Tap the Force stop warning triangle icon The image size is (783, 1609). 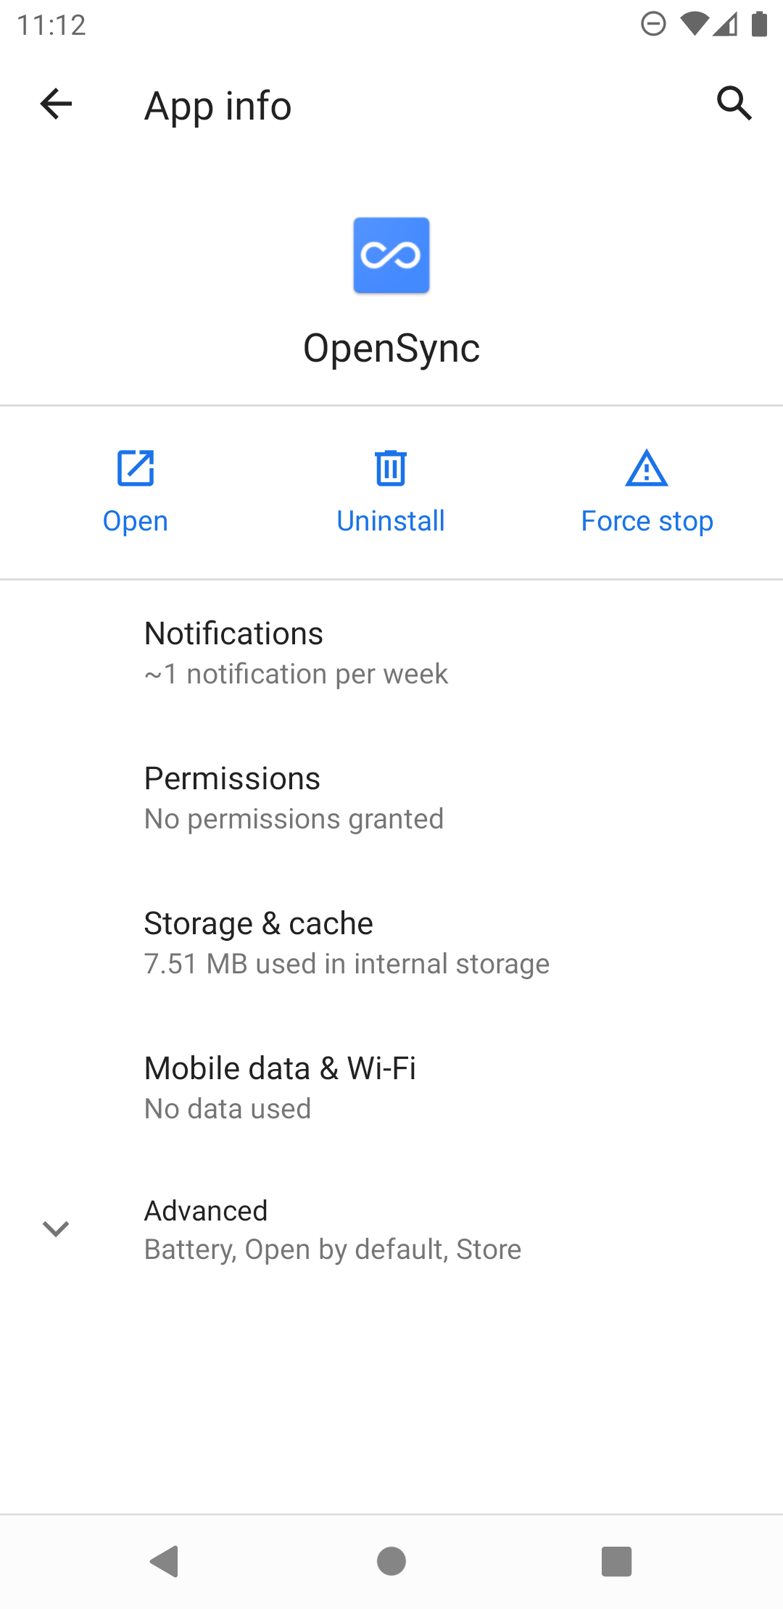(x=647, y=468)
